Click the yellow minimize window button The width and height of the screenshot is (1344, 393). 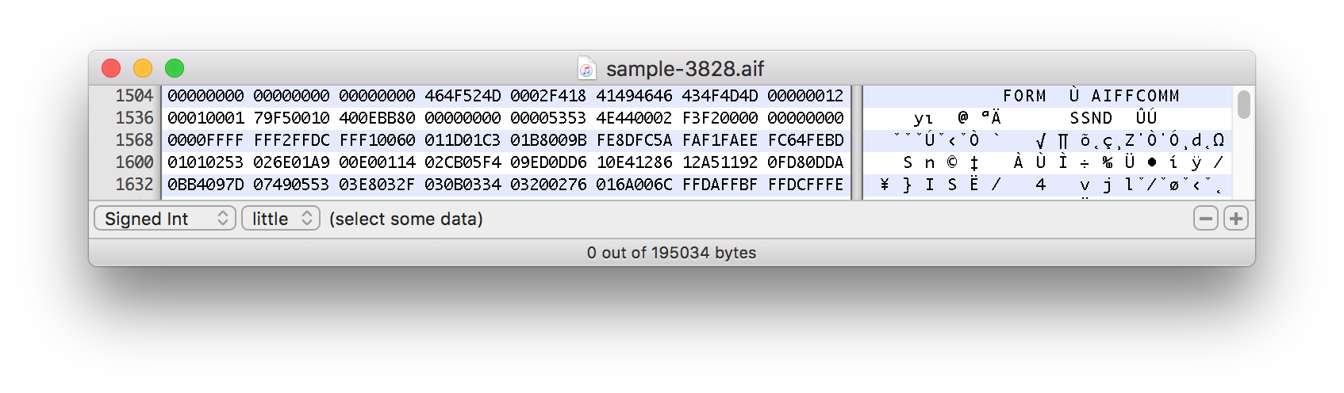143,69
